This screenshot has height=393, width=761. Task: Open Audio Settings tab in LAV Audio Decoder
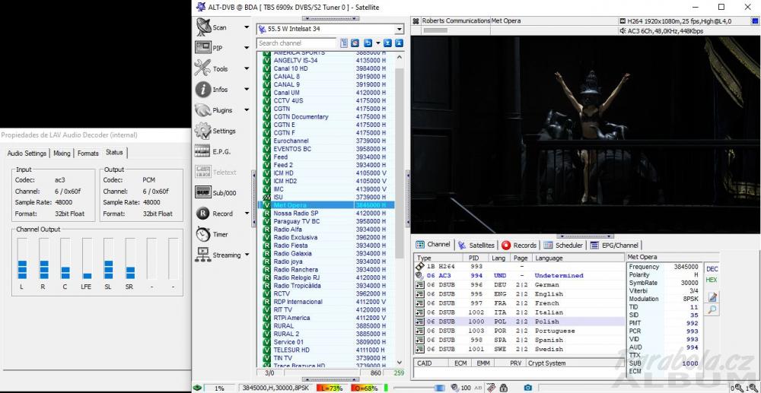27,153
